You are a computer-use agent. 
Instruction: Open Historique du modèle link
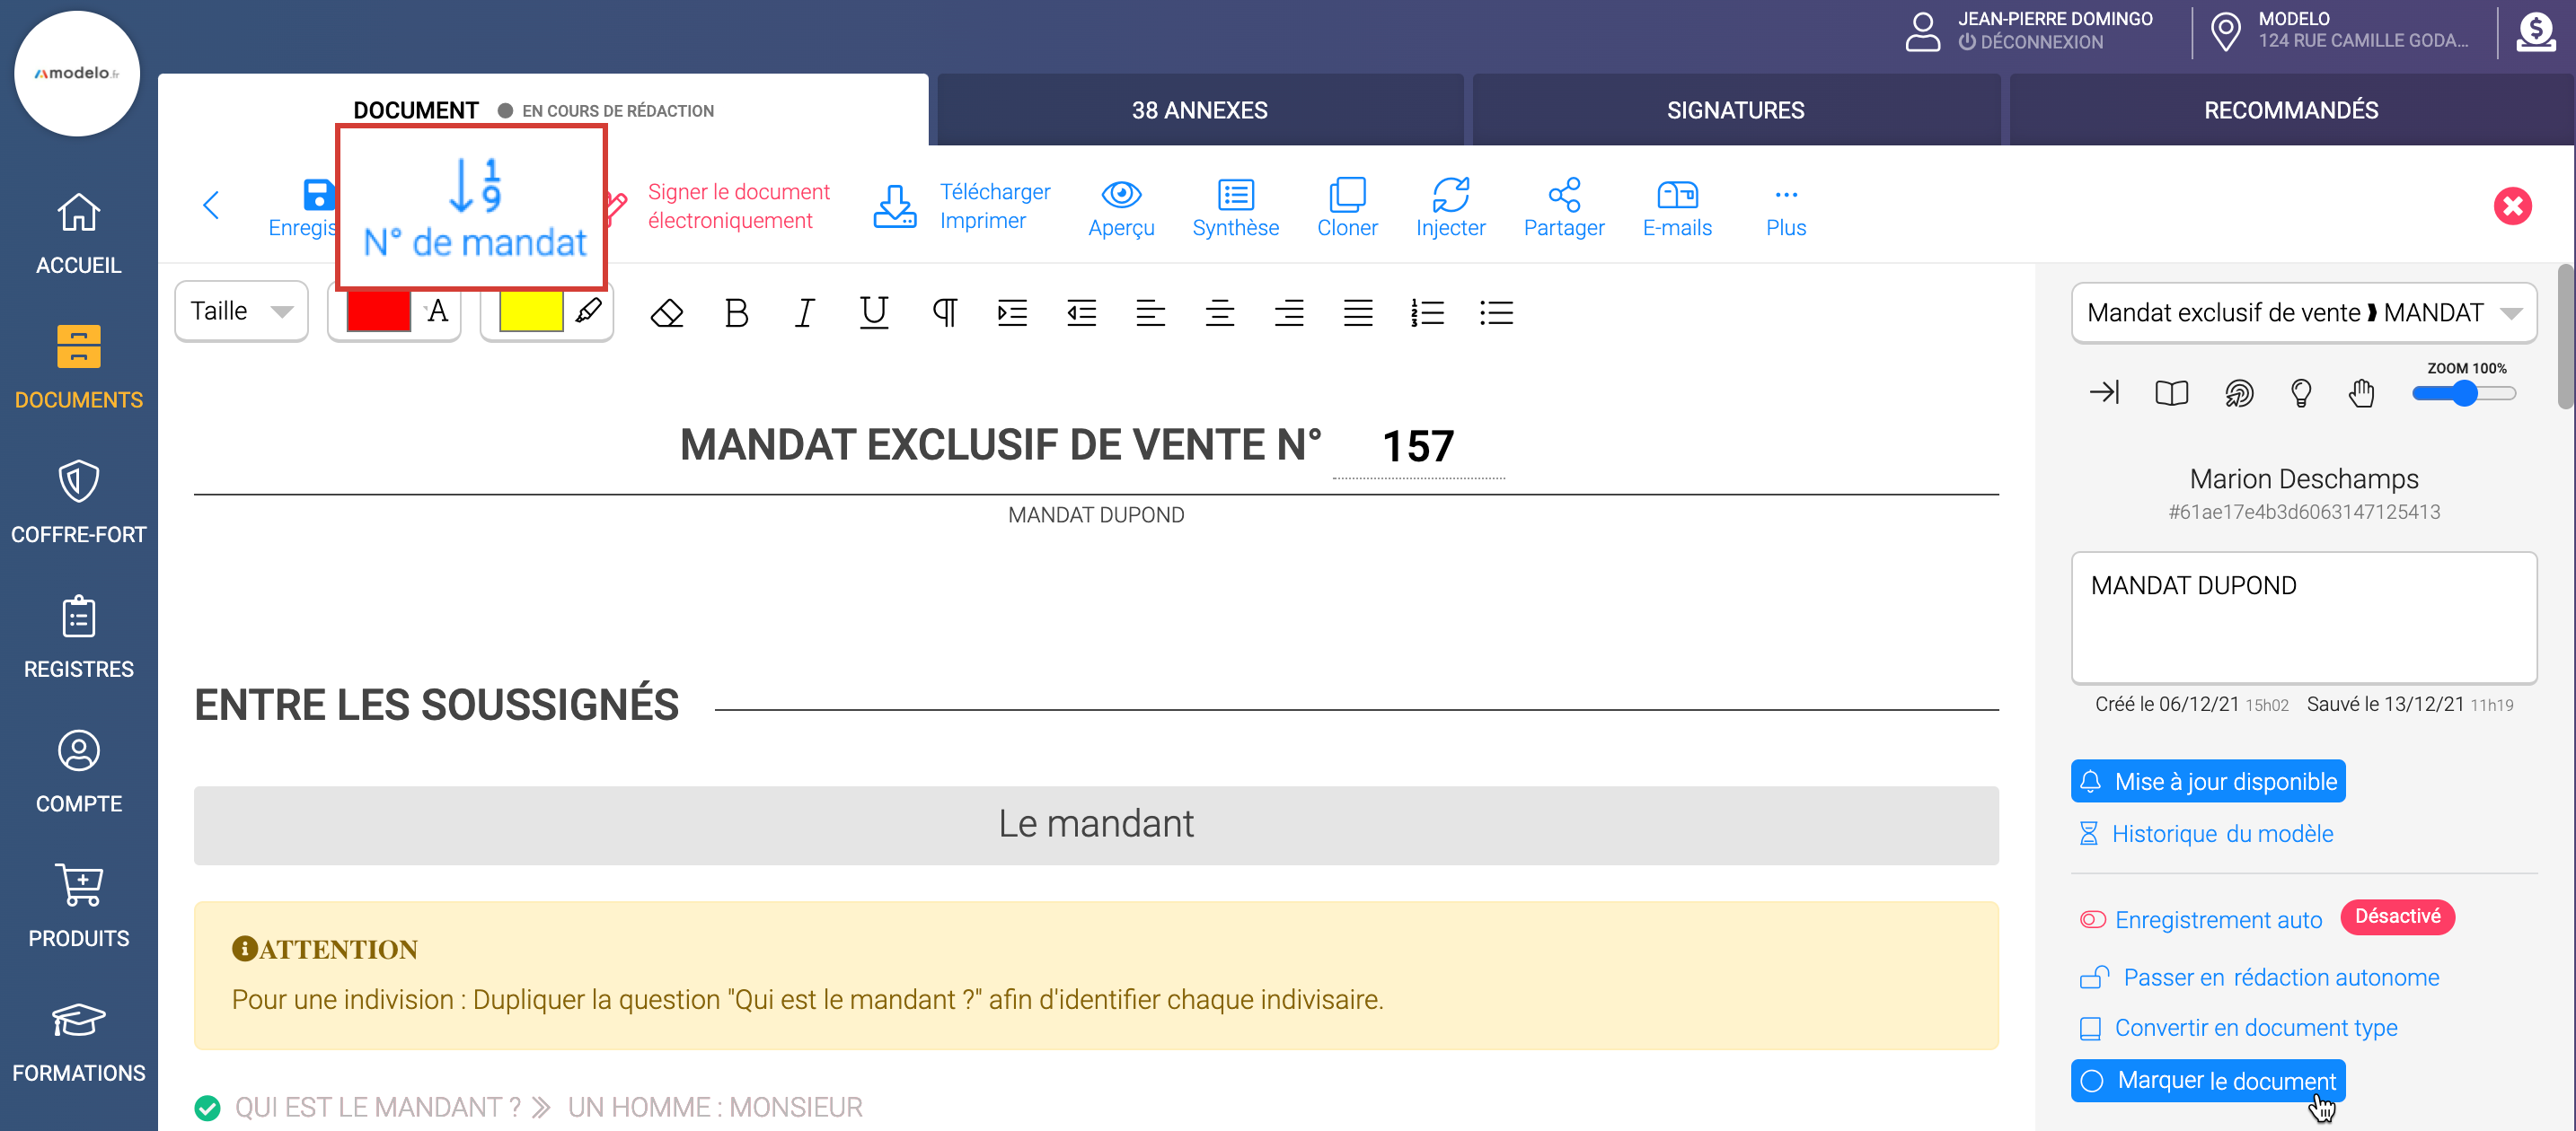(2221, 833)
